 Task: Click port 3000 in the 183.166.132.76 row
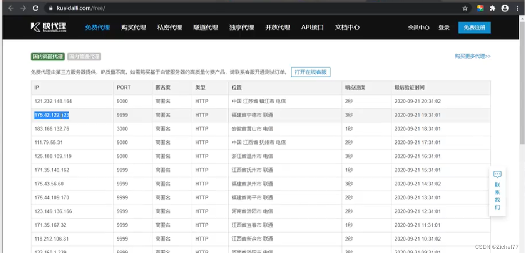click(x=122, y=129)
